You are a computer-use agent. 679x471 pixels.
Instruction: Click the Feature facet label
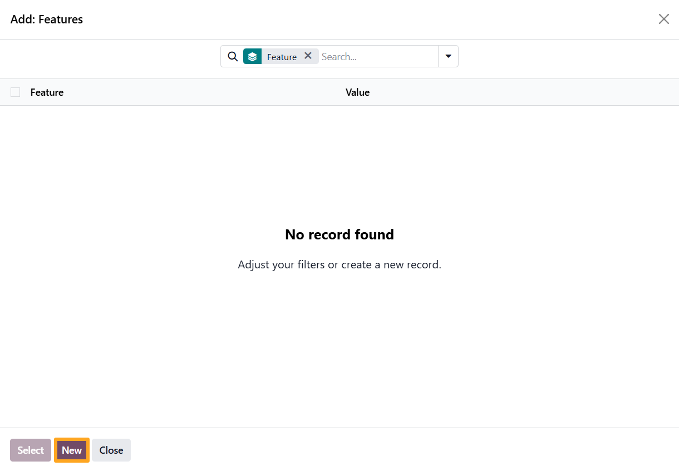[282, 57]
